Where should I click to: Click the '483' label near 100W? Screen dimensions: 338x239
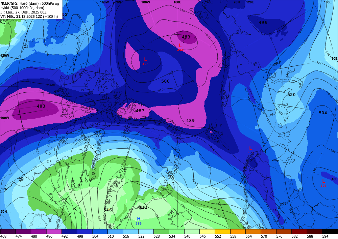pos(41,106)
